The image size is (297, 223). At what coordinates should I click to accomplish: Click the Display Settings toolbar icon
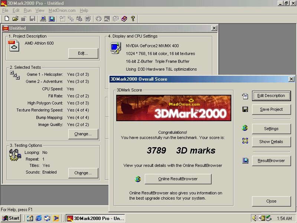88,19
